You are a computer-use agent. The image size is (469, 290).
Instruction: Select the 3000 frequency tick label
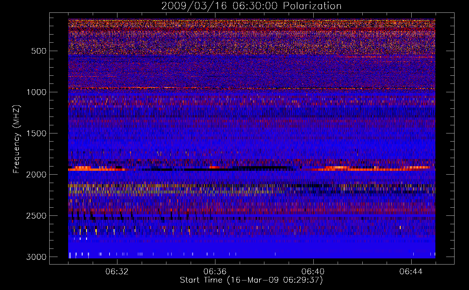(36, 257)
